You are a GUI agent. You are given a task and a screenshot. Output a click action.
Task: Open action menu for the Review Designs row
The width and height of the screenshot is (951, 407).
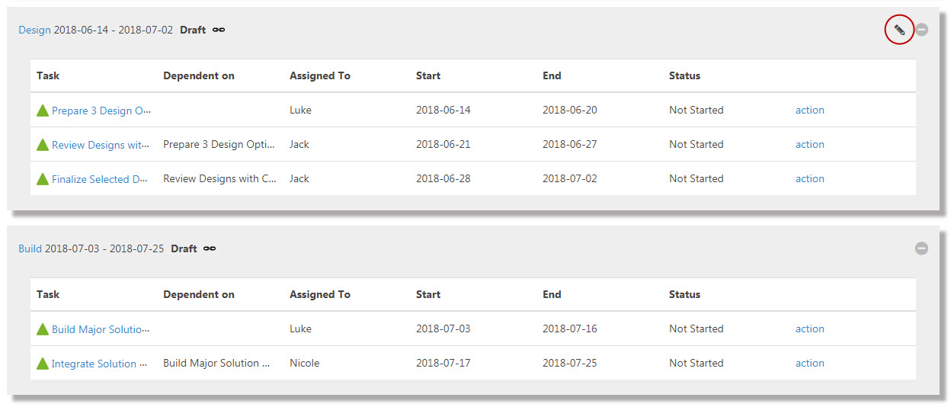tap(810, 144)
